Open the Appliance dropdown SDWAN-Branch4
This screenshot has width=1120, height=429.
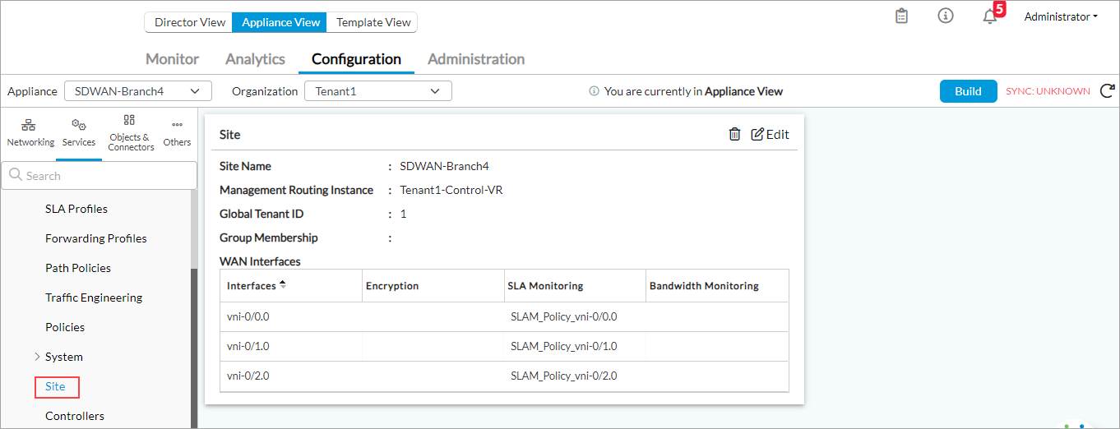137,91
